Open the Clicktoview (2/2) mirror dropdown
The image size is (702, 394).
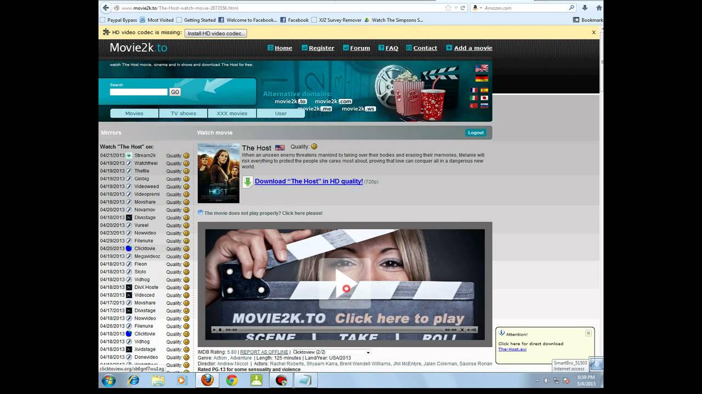pos(331,352)
